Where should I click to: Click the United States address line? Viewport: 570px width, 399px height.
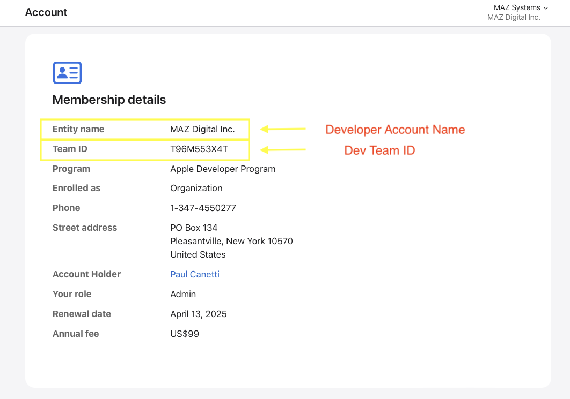tap(198, 254)
